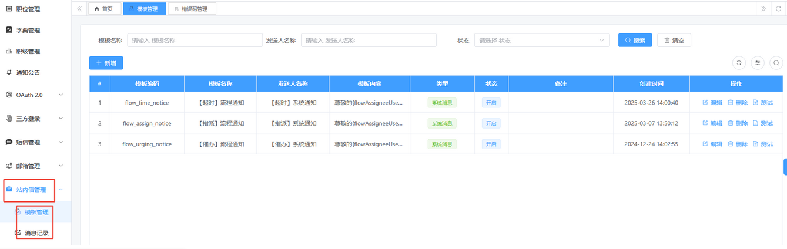The width and height of the screenshot is (787, 249).
Task: Click the 发送人名称 input field
Action: point(369,41)
